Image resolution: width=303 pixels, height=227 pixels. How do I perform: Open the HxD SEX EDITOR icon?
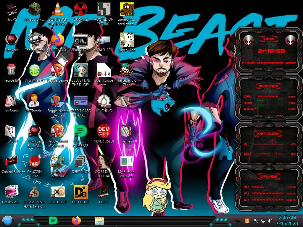click(x=58, y=192)
